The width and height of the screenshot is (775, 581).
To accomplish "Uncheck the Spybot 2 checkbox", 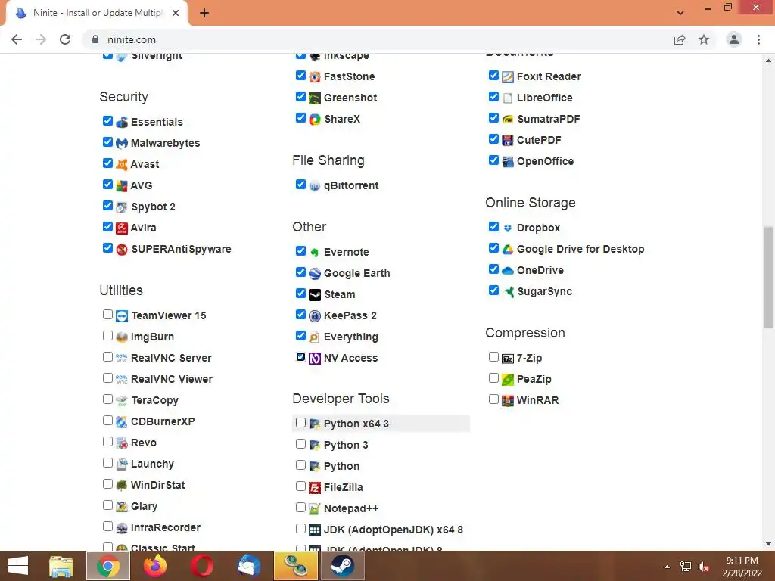I will (x=107, y=205).
